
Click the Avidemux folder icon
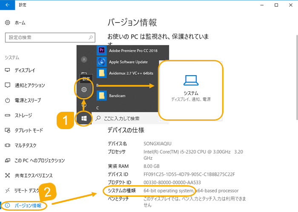click(102, 73)
